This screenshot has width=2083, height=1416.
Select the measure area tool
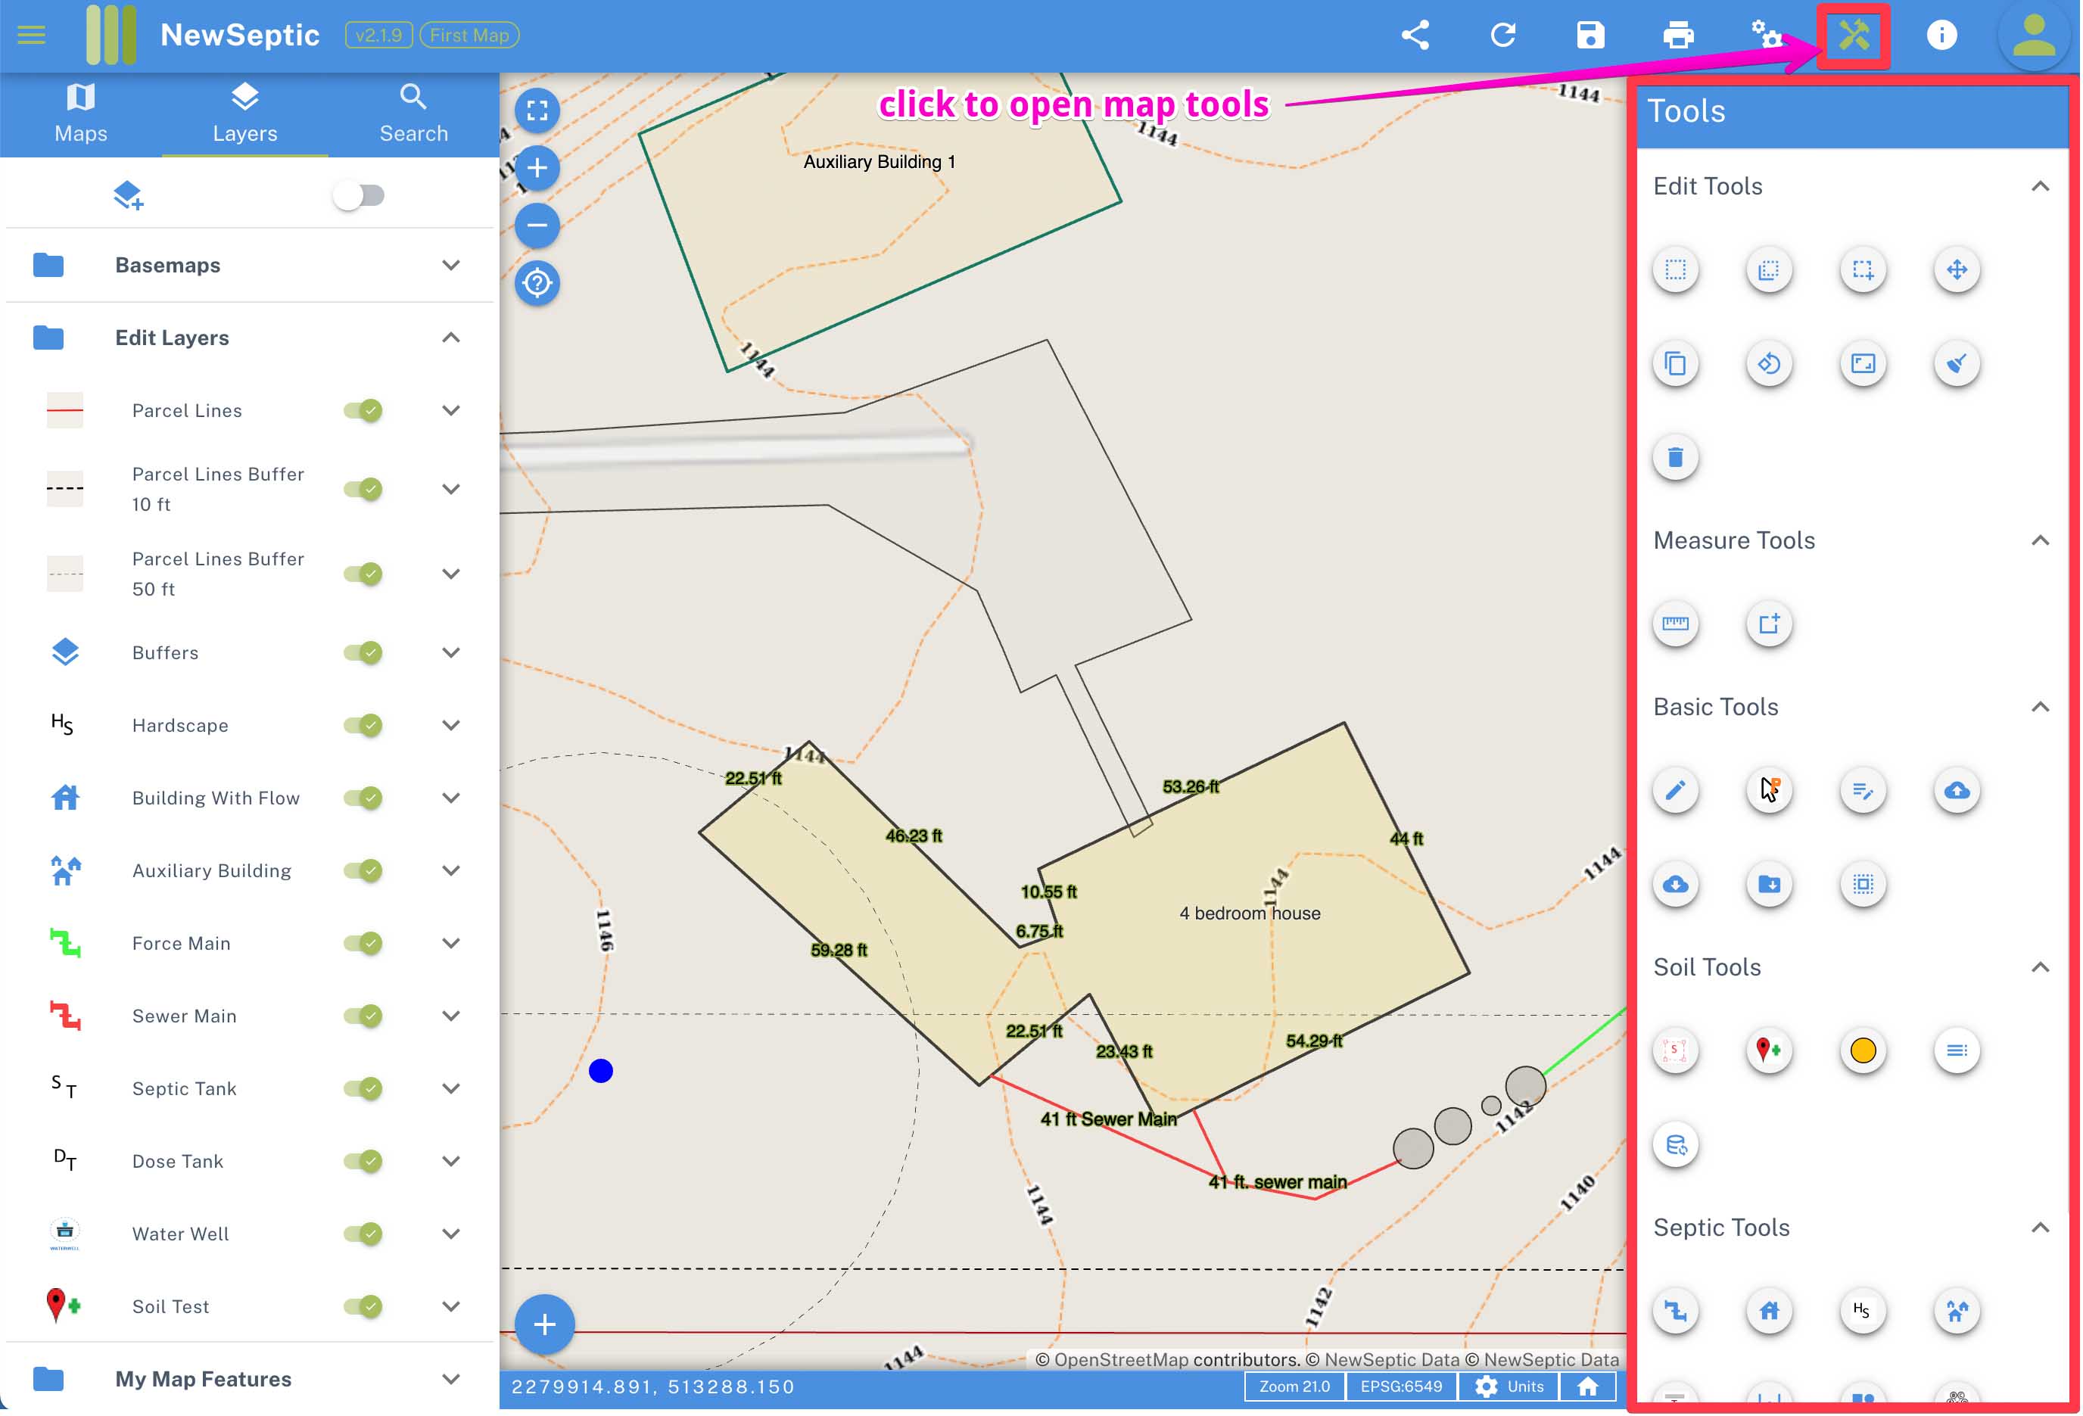point(1768,623)
